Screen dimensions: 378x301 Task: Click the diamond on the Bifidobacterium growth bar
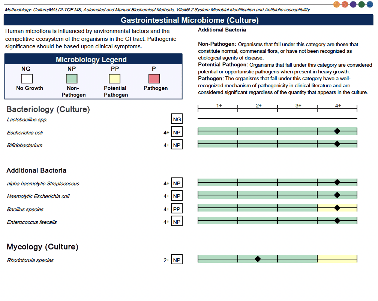click(337, 143)
